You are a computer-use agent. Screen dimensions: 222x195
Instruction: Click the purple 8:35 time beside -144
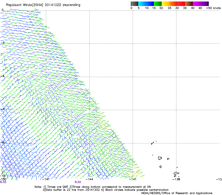click(x=78, y=182)
